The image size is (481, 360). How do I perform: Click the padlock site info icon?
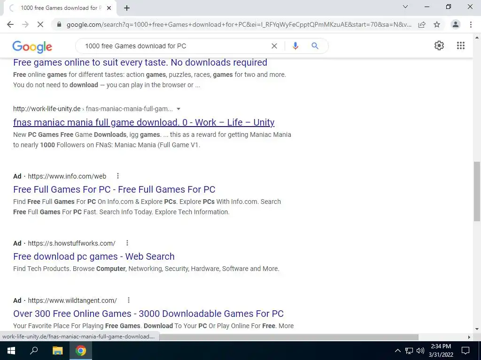[59, 24]
